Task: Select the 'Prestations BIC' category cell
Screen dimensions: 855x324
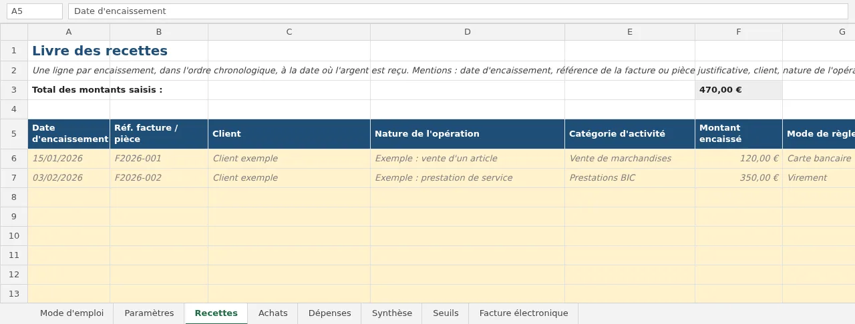Action: pyautogui.click(x=630, y=178)
